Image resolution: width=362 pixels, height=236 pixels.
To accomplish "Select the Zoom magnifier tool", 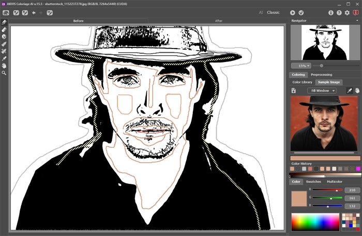I will coord(4,73).
